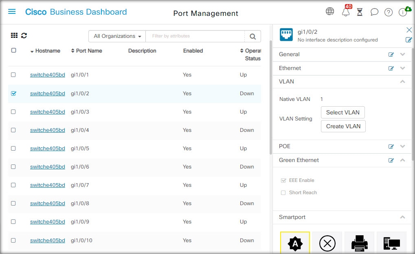Check the gi1/0/5 row checkbox
The width and height of the screenshot is (415, 254).
click(13, 149)
